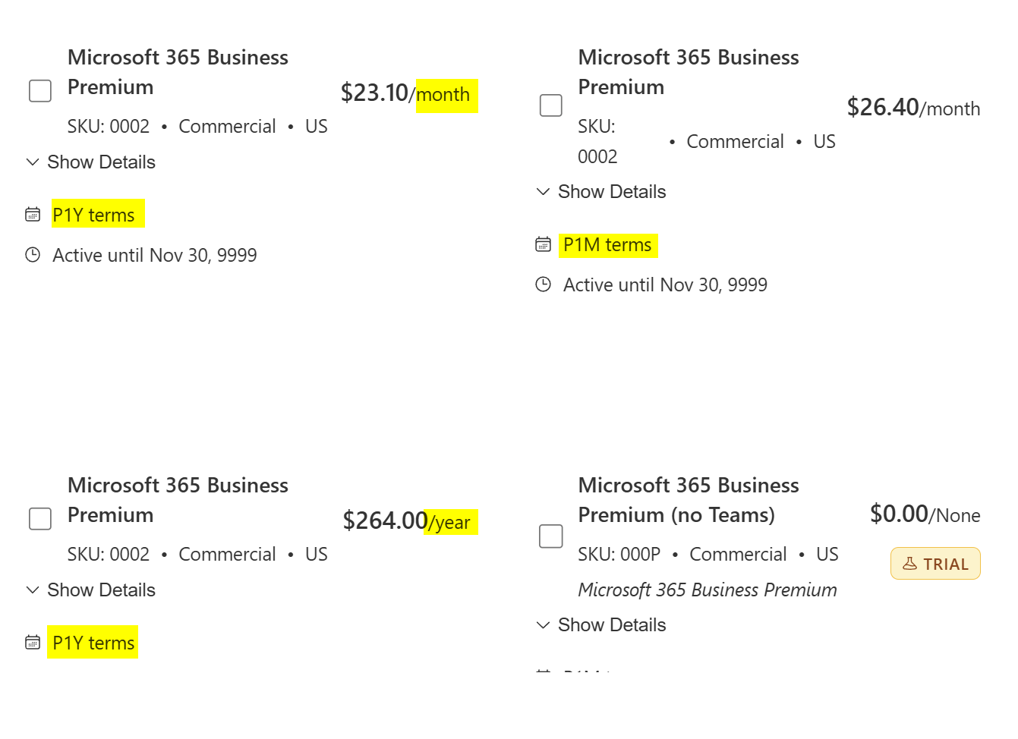Click the TRIAL badge
This screenshot has width=1018, height=739.
coord(935,564)
